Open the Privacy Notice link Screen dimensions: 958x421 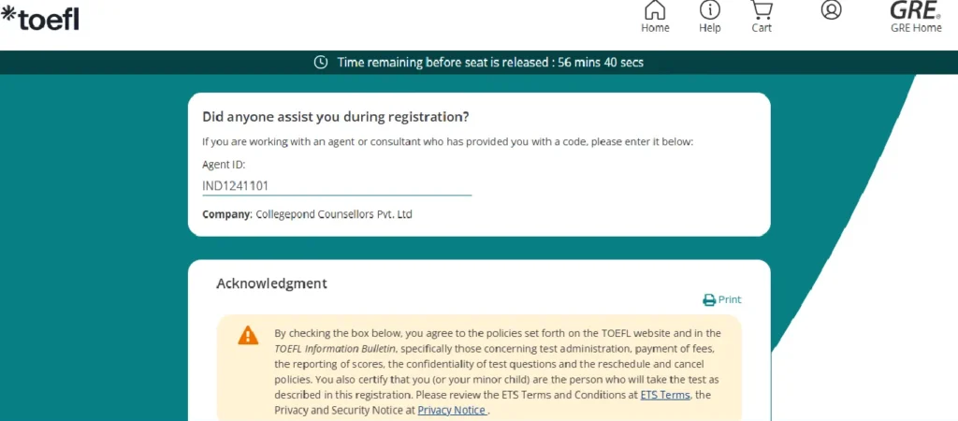pyautogui.click(x=453, y=411)
